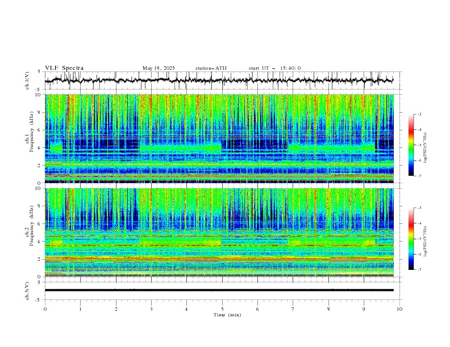Viewport: 450px width, 347px height.
Task: Click tick label "6" on the time axis
Action: [x=257, y=309]
